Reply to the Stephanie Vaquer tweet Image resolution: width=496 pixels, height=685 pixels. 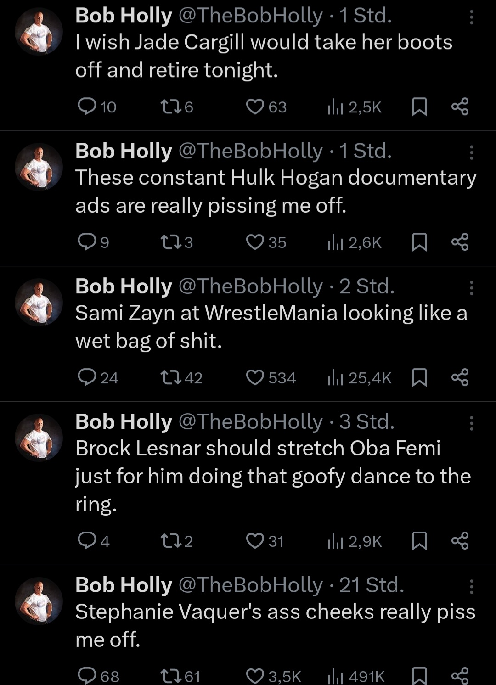pos(86,675)
